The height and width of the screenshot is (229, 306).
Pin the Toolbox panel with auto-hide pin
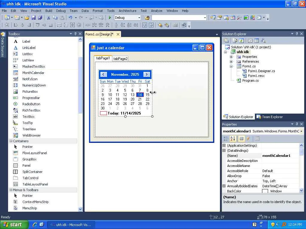coord(75,34)
